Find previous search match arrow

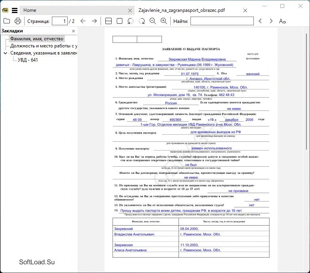pyautogui.click(x=260, y=21)
